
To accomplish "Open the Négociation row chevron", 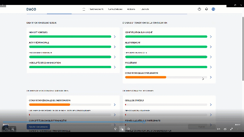I will pyautogui.click(x=211, y=115).
